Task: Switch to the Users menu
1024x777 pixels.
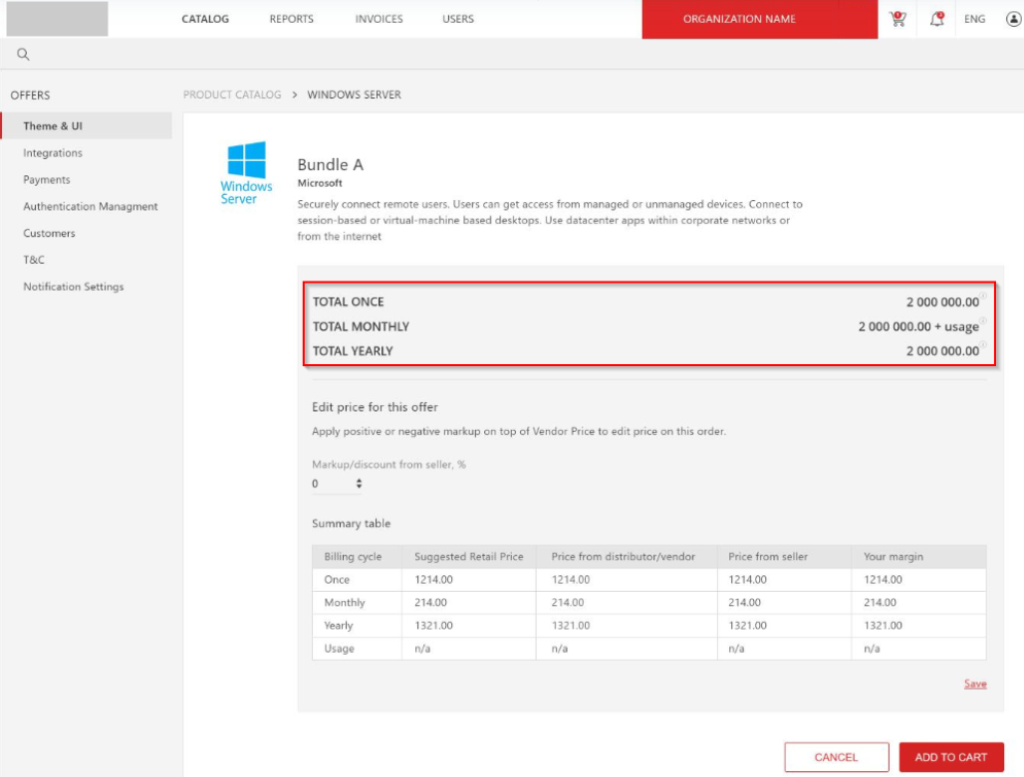Action: tap(458, 19)
